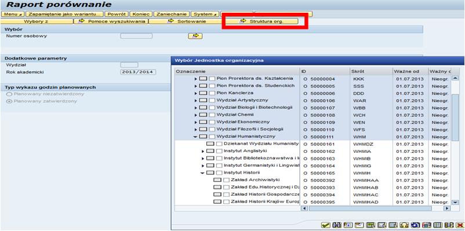Click the horizontal scrollbar thumb in org unit list
The height and width of the screenshot is (231, 465).
(x=370, y=208)
